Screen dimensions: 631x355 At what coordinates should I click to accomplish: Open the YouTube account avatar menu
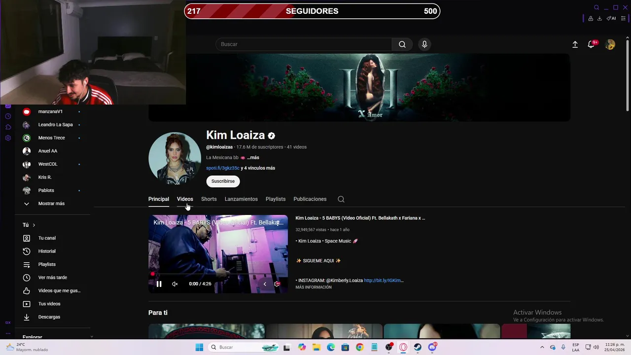[x=610, y=44]
